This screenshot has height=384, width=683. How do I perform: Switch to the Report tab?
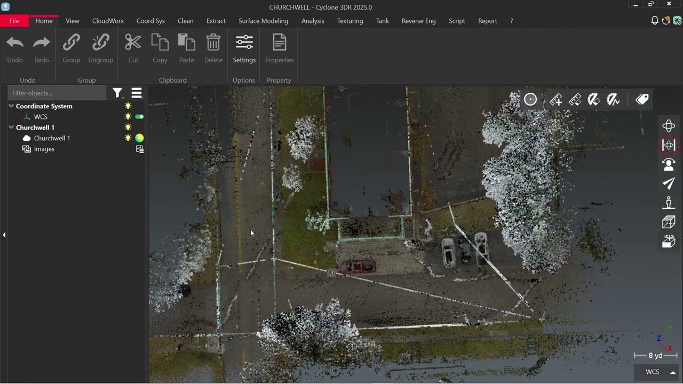pos(488,21)
